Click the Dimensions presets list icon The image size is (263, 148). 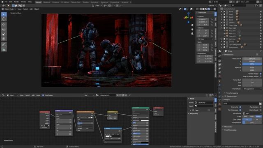(257, 55)
